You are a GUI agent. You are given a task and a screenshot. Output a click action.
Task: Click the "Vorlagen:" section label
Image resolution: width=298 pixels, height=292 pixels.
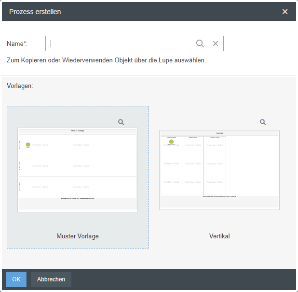click(20, 86)
